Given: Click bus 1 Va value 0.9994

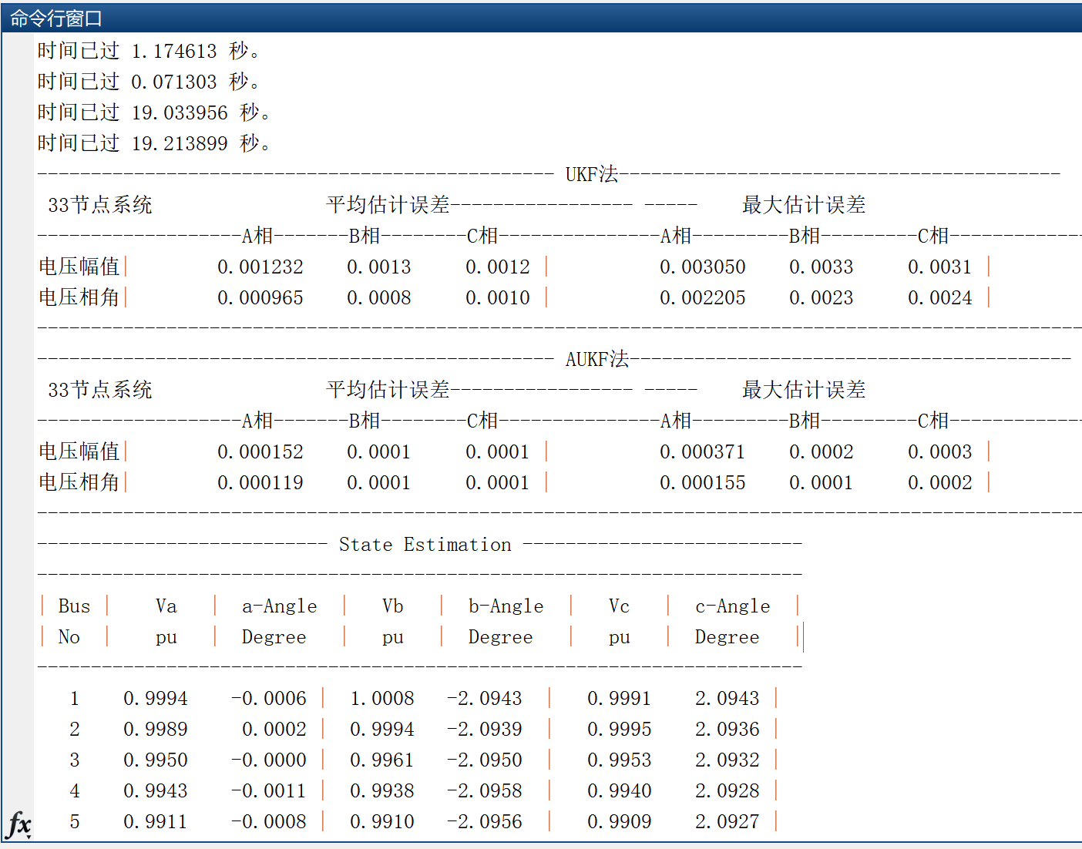Looking at the screenshot, I should coord(156,699).
